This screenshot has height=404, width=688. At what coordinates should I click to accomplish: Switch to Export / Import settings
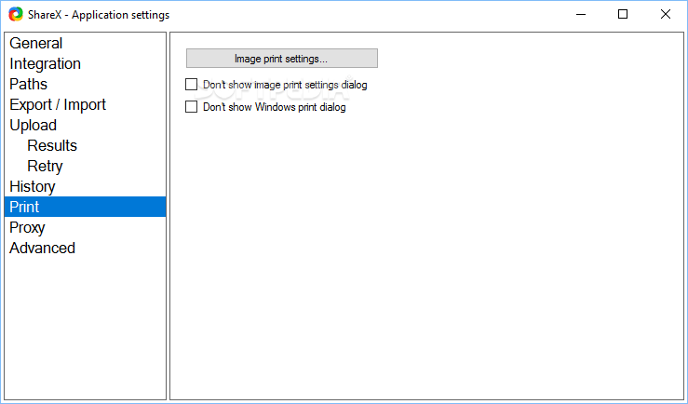pos(85,104)
